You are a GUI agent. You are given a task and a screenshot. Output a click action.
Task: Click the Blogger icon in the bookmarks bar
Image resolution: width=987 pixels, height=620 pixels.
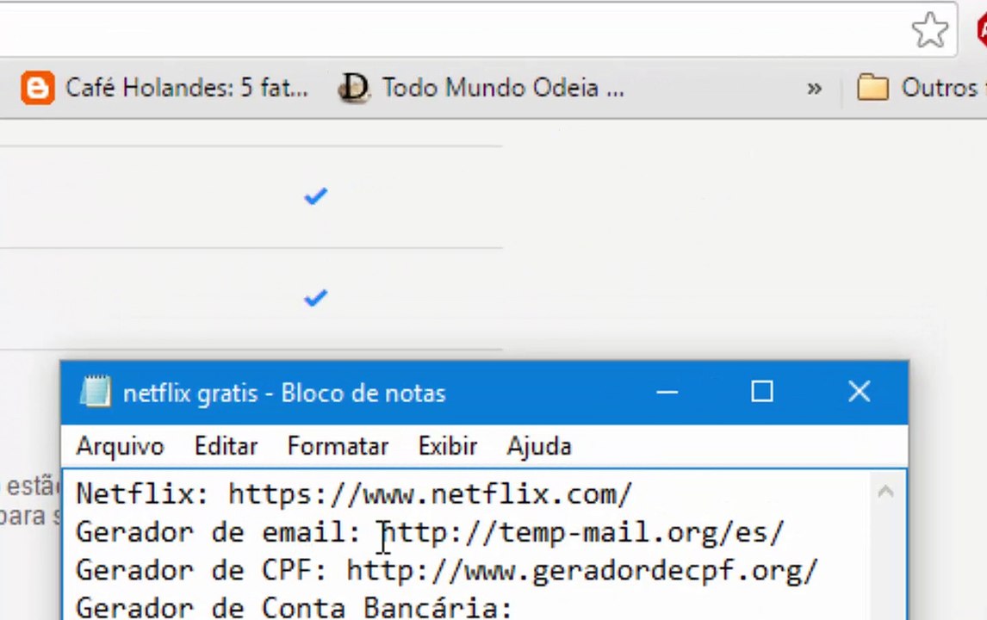pos(37,88)
